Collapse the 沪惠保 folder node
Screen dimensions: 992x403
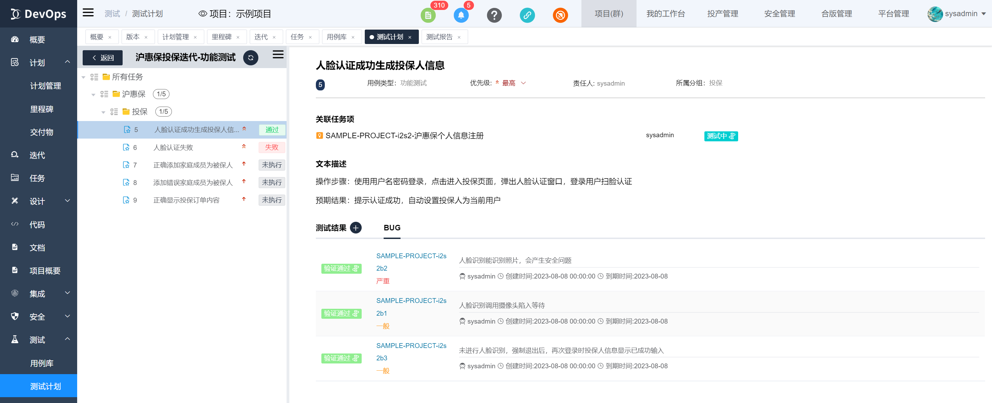click(x=94, y=95)
